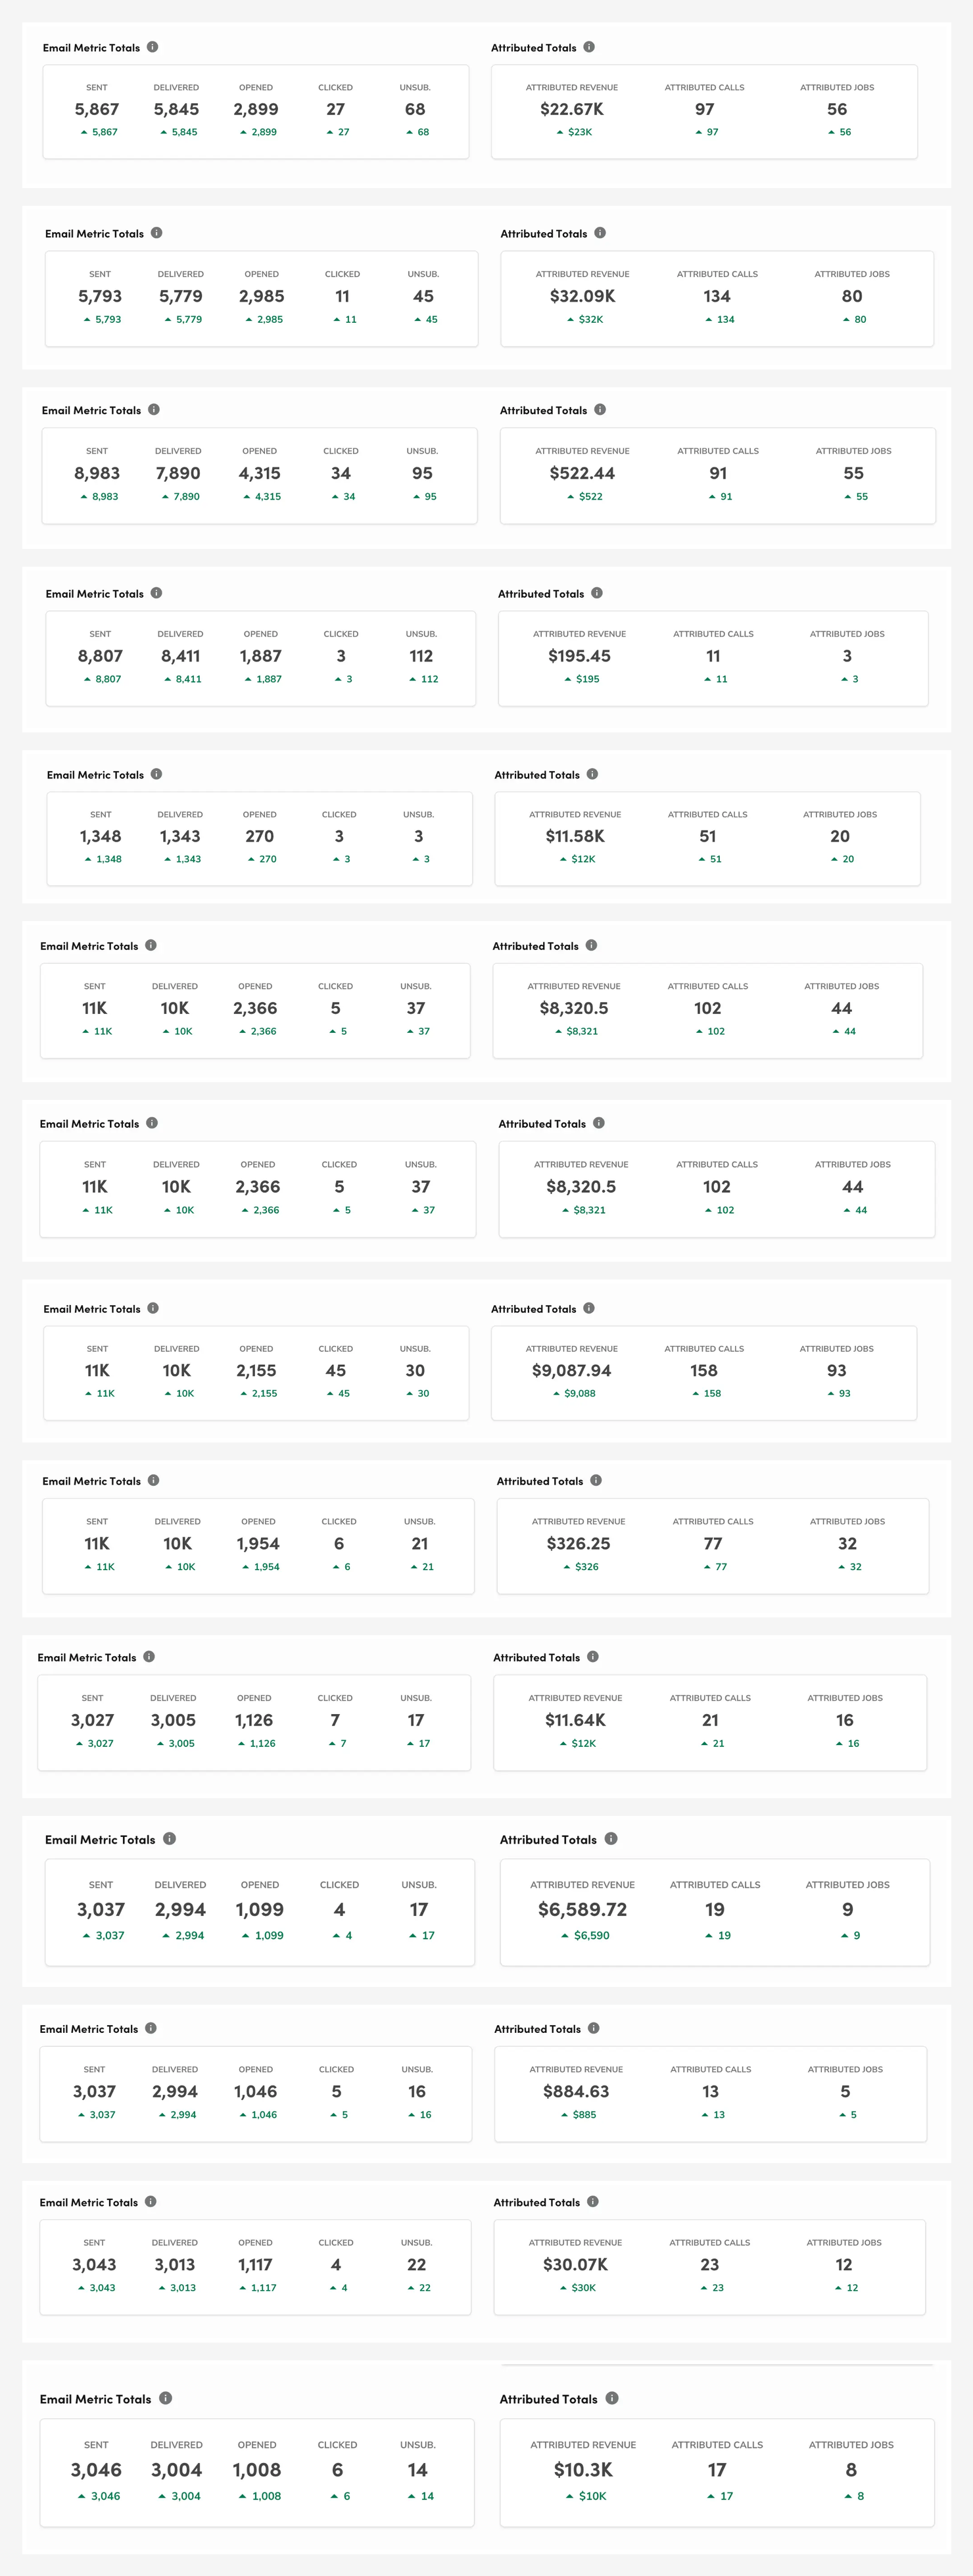Select the $32.09K attributed revenue value
The width and height of the screenshot is (973, 2576).
coord(582,296)
